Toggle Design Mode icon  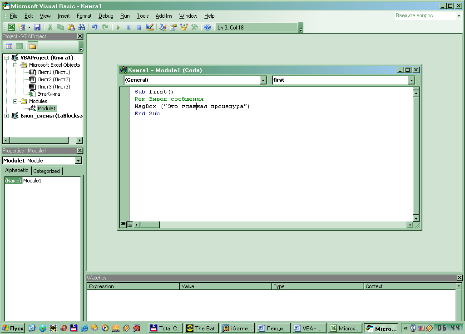click(150, 27)
